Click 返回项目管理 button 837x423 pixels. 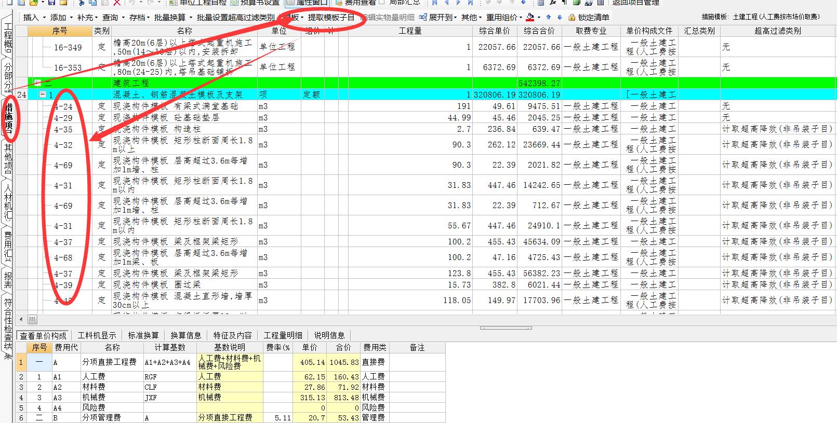point(635,3)
